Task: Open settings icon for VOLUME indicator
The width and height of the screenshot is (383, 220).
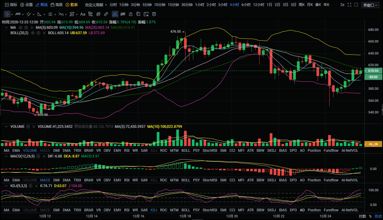Action: coord(28,127)
